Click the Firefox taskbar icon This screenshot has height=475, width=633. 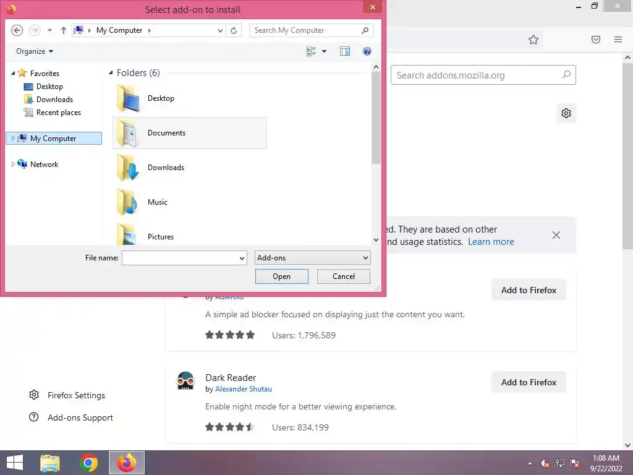tap(127, 463)
